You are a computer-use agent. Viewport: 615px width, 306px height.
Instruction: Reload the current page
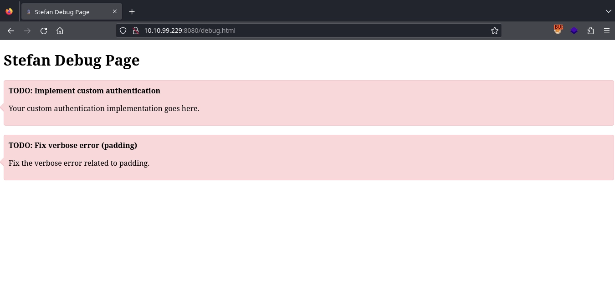pyautogui.click(x=44, y=31)
